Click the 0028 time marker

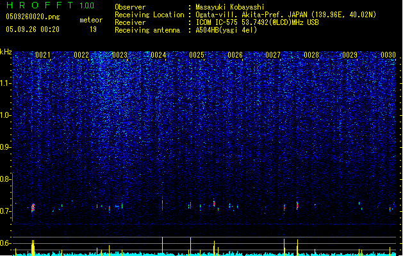coord(311,55)
